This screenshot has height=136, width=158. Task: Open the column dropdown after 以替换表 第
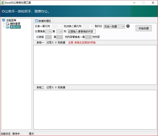[60, 32]
